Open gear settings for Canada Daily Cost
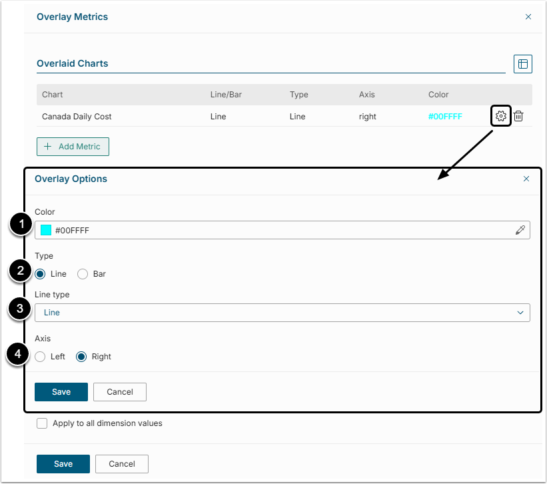 (x=500, y=116)
